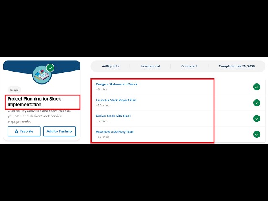The image size is (268, 201).
Task: Open the Design a Statement of Work unit
Action: [x=116, y=84]
